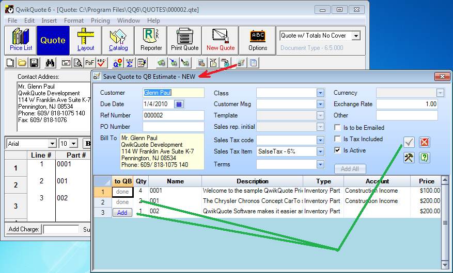Expand the Sales Tax Item dropdown
The height and width of the screenshot is (273, 453).
pyautogui.click(x=320, y=151)
